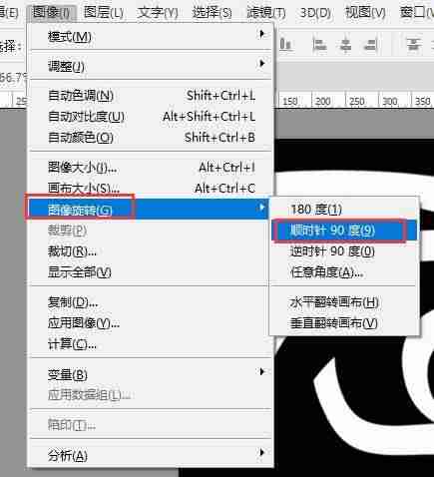
Task: Open the 文字(Y) menu
Action: tap(158, 13)
